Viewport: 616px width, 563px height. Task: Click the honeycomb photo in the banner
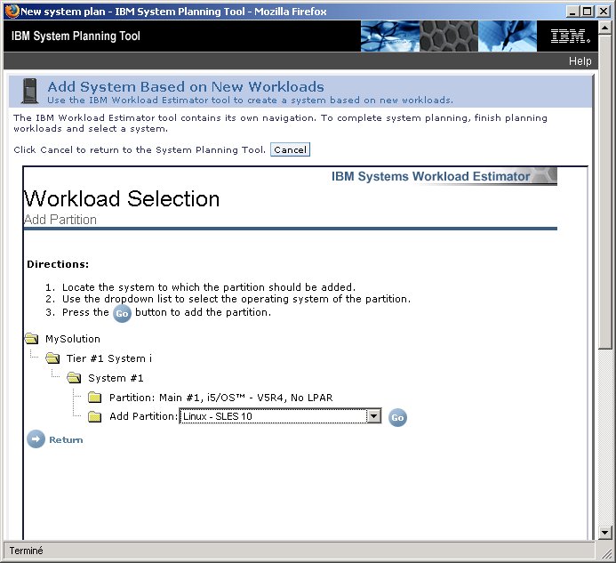pyautogui.click(x=449, y=36)
